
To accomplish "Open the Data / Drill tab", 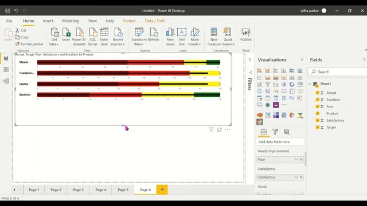I will coord(154,21).
